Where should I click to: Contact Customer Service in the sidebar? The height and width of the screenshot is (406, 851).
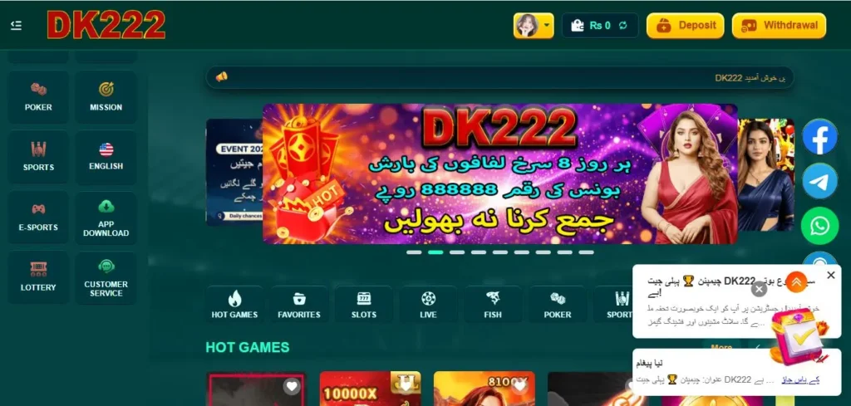click(106, 277)
